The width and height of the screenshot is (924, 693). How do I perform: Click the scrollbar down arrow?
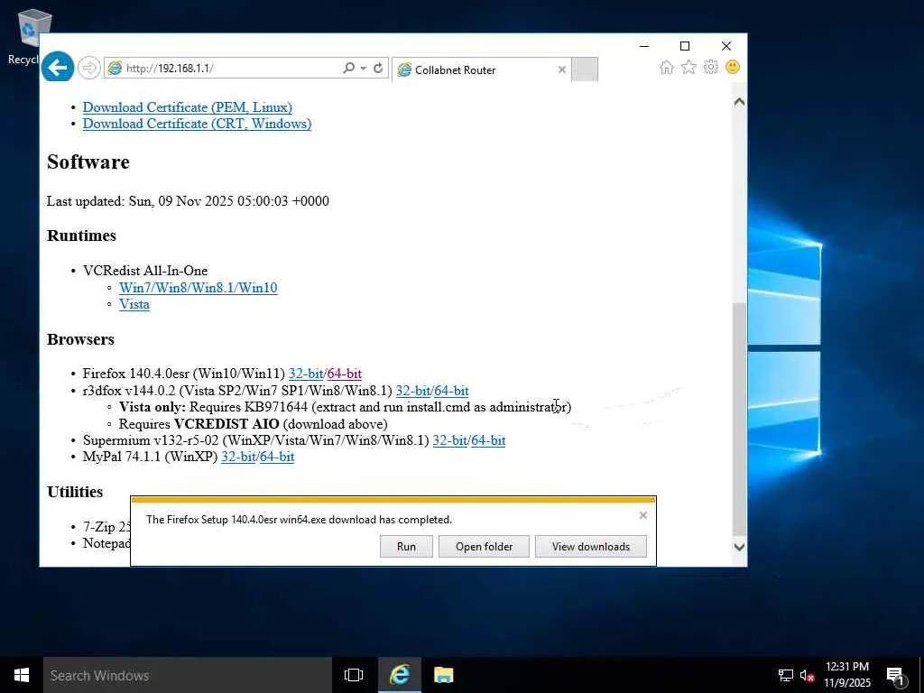739,547
